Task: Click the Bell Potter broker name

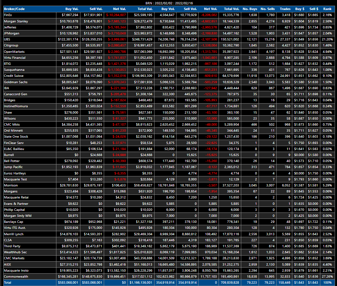Action: pyautogui.click(x=12, y=161)
